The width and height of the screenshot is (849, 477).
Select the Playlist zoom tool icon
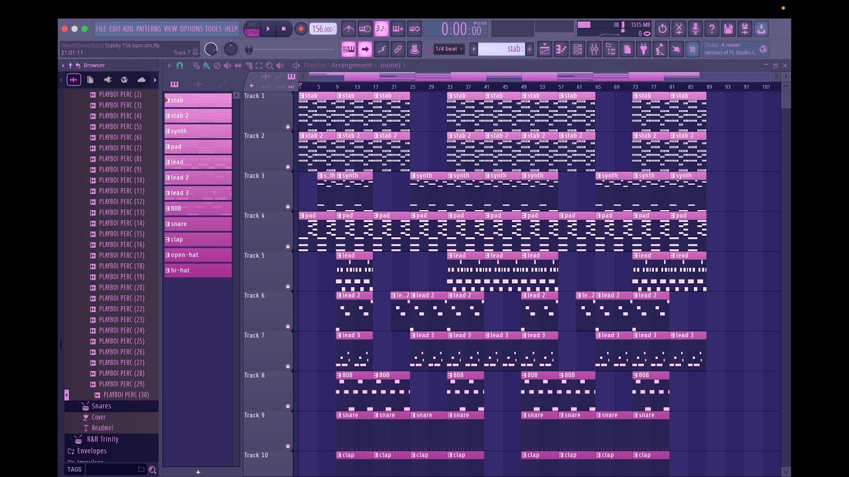tap(269, 66)
